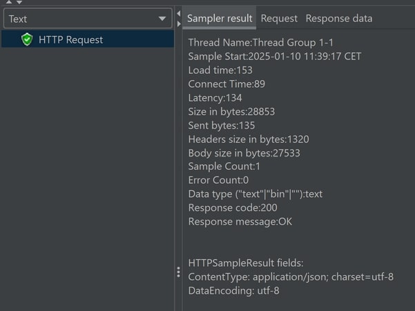Switch to the Sampler result tab
This screenshot has height=311, width=415.
click(x=220, y=18)
